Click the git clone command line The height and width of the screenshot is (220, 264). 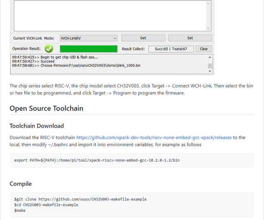tap(80, 199)
